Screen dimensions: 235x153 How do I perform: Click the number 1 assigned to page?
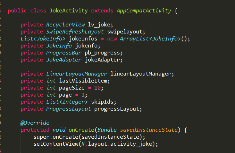(x=83, y=95)
